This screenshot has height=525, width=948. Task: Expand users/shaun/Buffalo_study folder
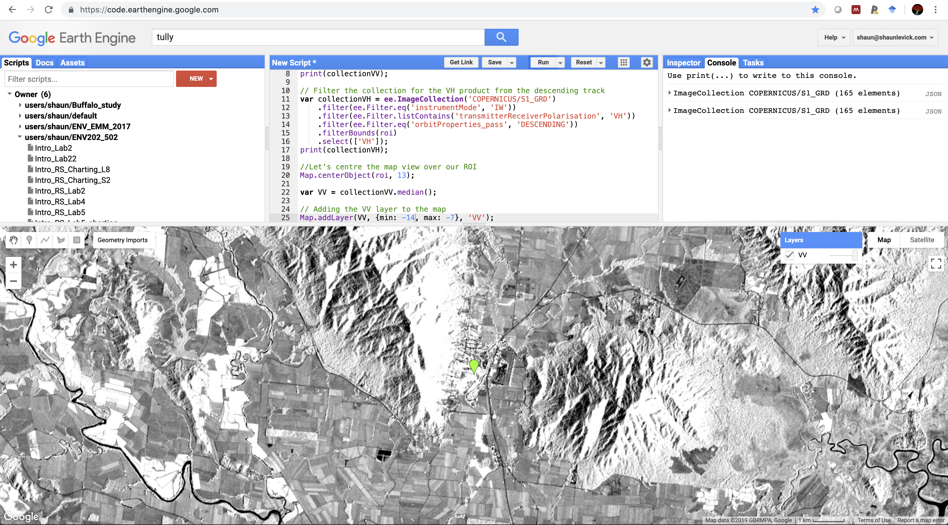click(x=19, y=105)
